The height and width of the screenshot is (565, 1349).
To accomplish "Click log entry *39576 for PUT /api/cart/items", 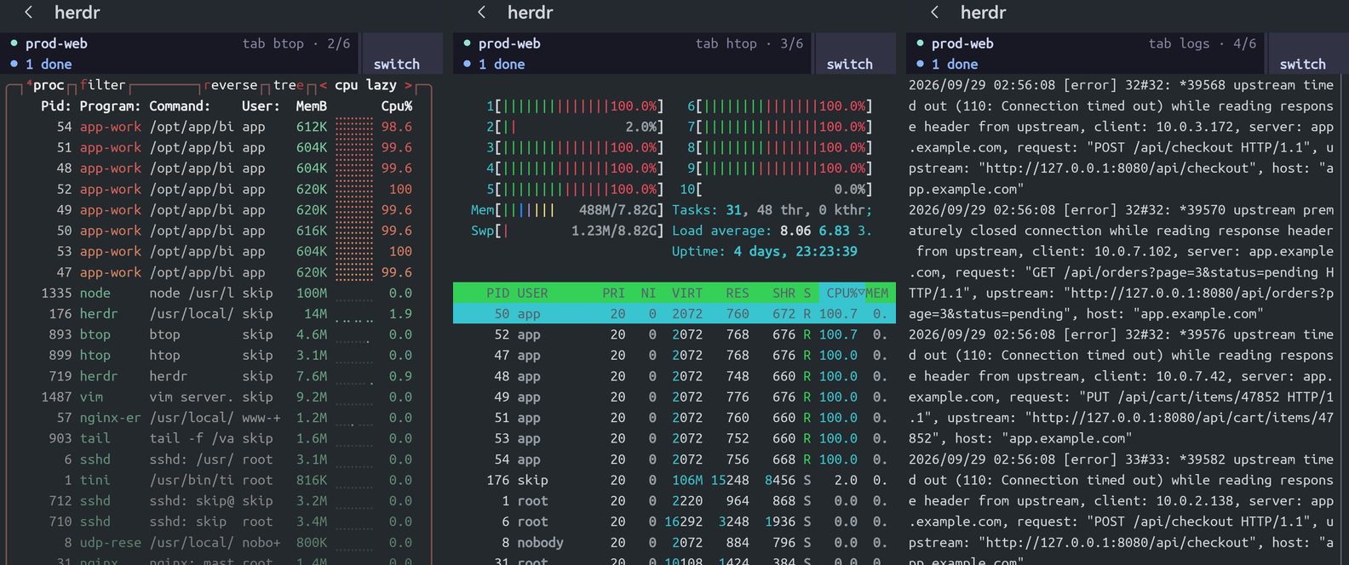I will (x=1122, y=386).
